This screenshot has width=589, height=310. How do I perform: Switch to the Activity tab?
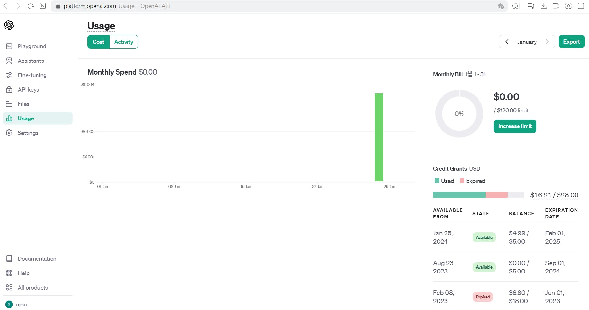(x=124, y=42)
